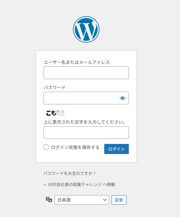Focus the CAPTCHA text input field
Screen dimensions: 180x217
click(86, 133)
